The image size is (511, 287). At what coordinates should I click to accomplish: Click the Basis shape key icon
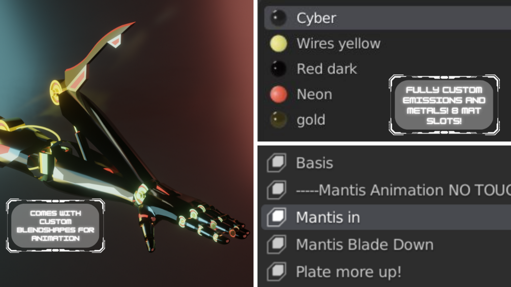click(277, 163)
